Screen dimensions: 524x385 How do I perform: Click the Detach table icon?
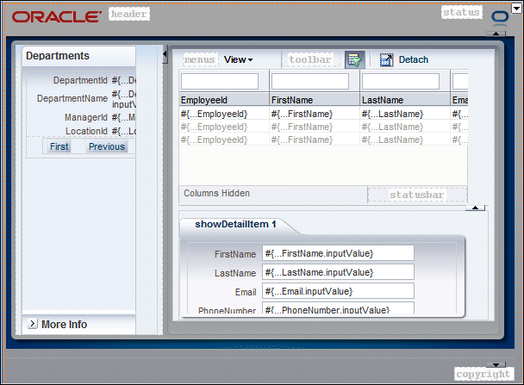(387, 60)
